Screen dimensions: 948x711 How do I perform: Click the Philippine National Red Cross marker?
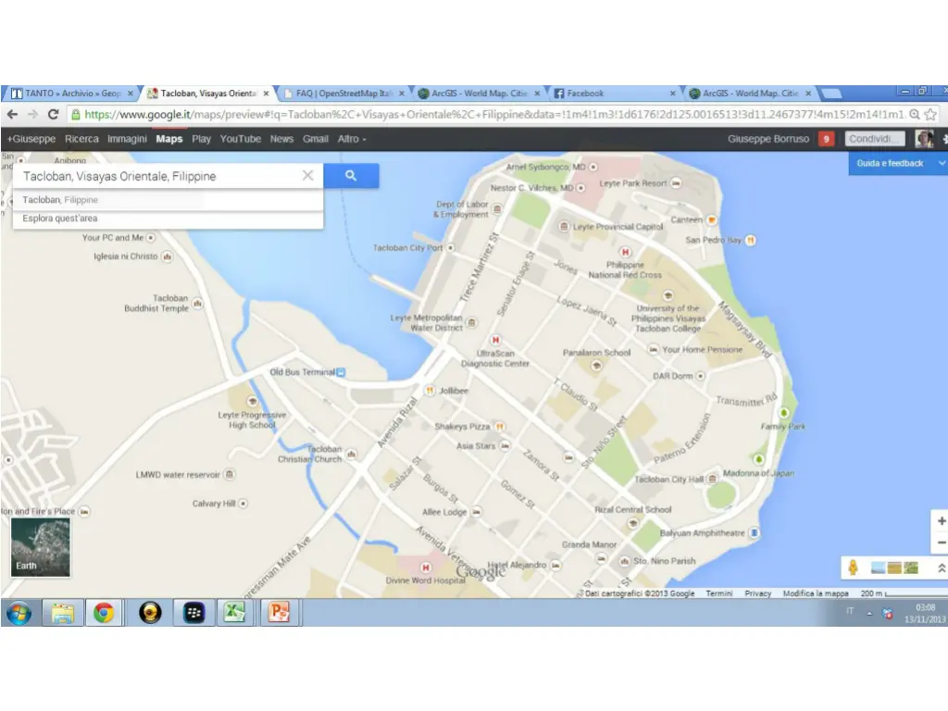[626, 252]
